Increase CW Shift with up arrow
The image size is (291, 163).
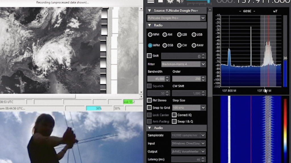click(x=203, y=92)
